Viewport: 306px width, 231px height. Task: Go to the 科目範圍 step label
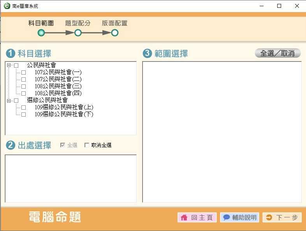point(41,23)
